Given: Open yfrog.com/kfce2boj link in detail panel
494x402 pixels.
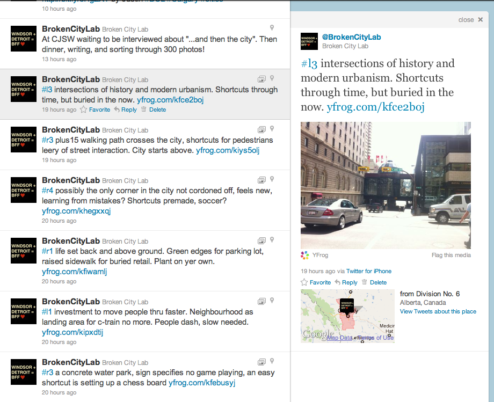Looking at the screenshot, I should 375,107.
